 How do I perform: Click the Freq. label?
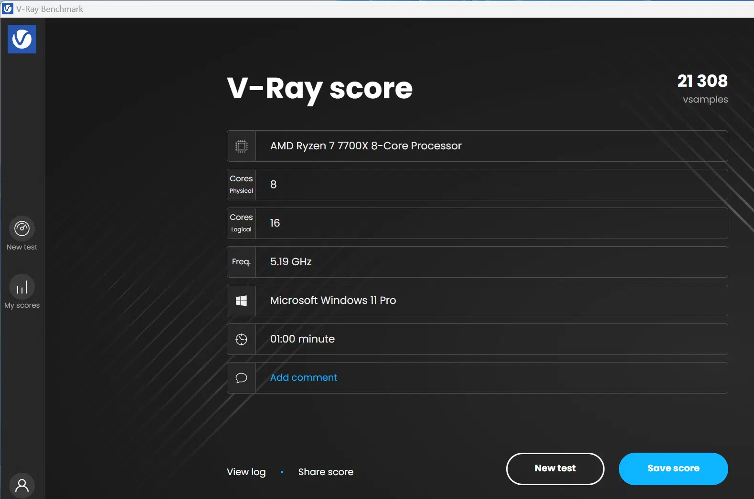[241, 262]
